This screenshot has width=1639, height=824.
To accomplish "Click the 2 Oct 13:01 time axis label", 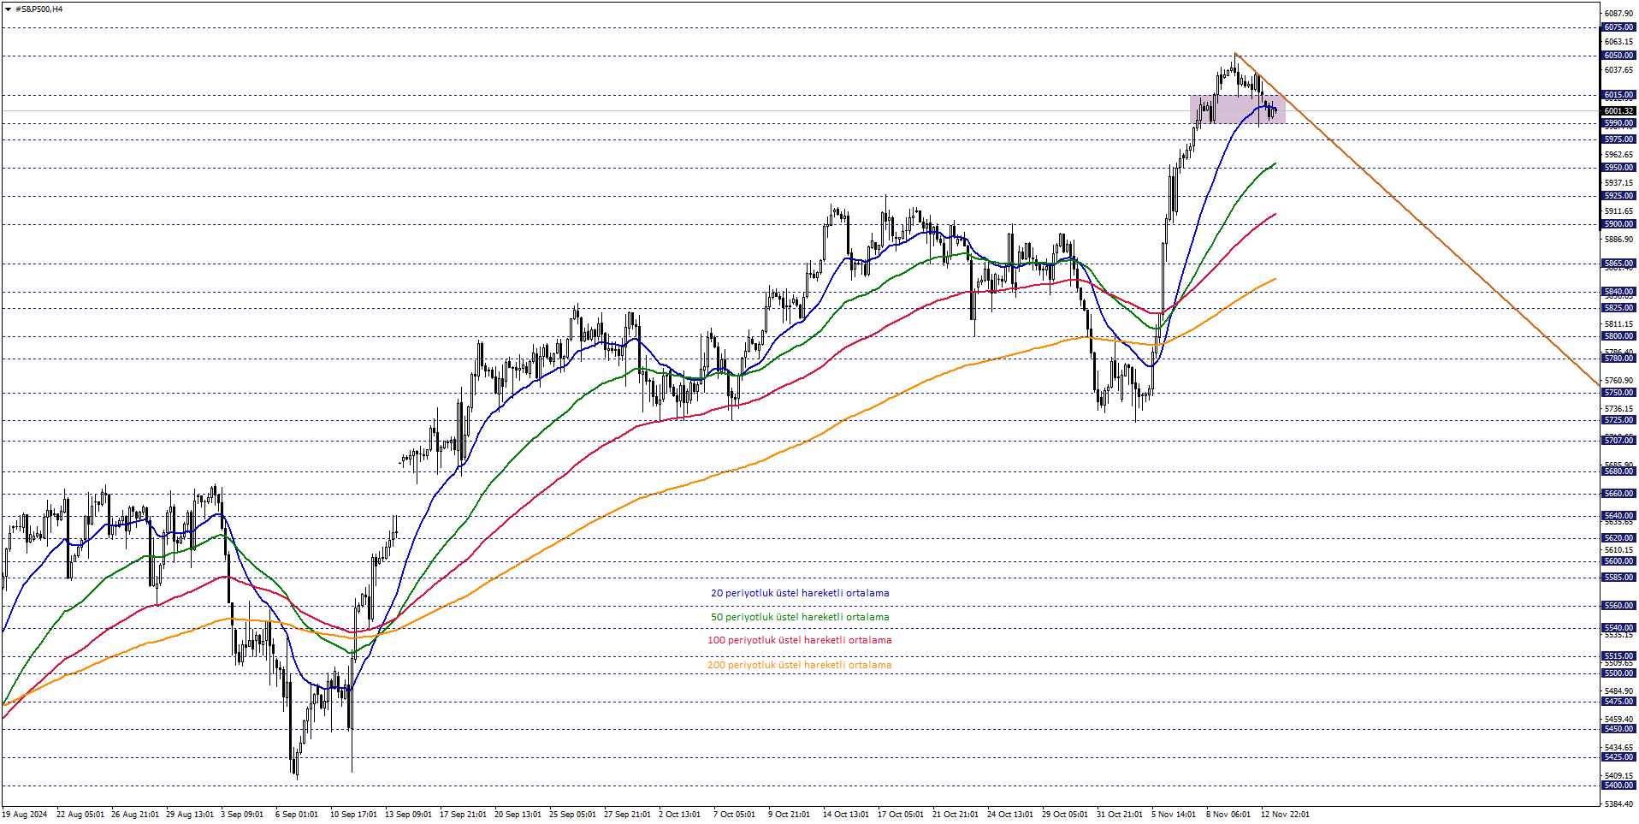I will pos(679,815).
